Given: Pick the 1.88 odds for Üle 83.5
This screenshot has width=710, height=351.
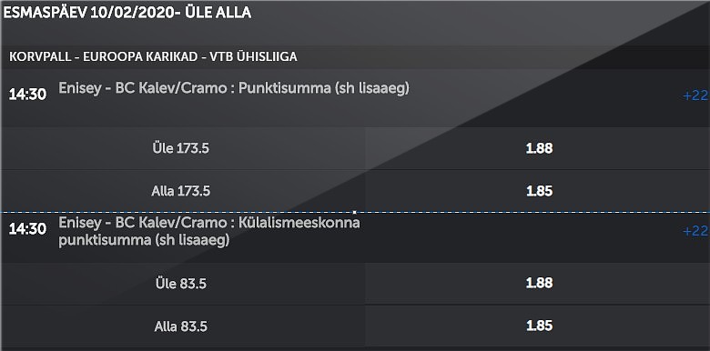Looking at the screenshot, I should tap(539, 283).
